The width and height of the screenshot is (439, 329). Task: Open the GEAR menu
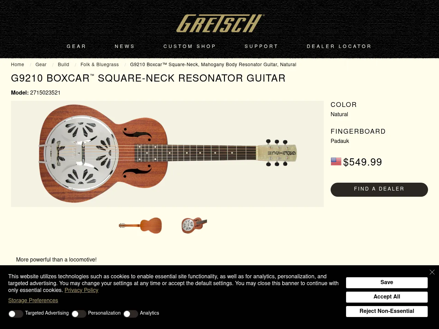[x=76, y=47]
